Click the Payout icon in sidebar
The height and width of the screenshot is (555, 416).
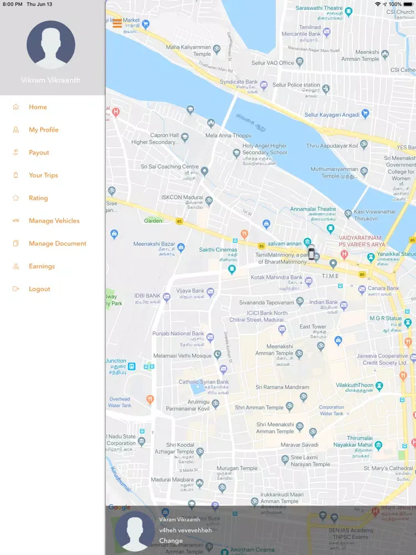coord(16,153)
